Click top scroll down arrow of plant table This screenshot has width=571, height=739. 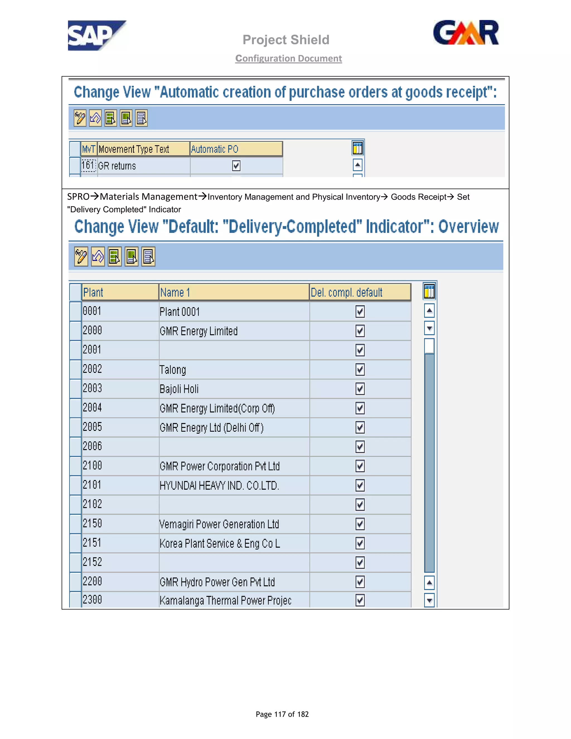pyautogui.click(x=429, y=328)
